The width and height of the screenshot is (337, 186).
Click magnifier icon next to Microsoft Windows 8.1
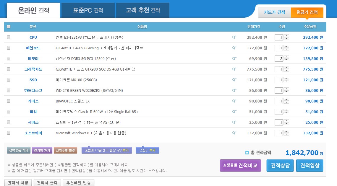(234, 133)
